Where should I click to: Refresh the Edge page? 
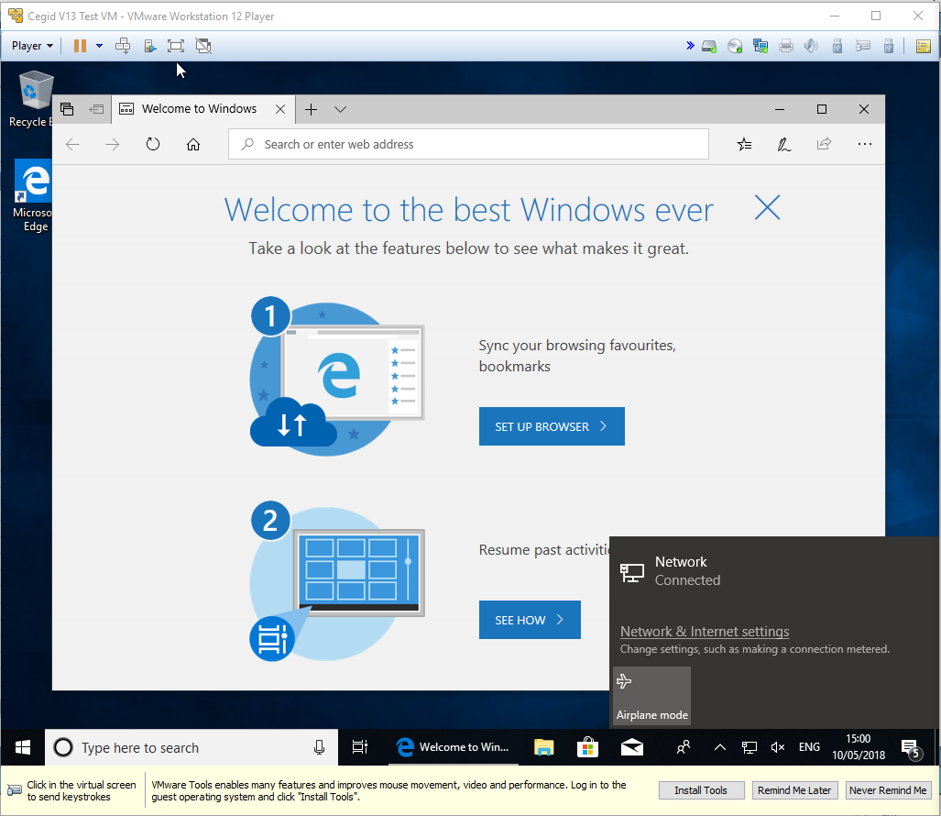coord(153,144)
